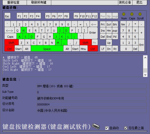The width and height of the screenshot is (150, 134).
Task: Click the 类型 field showing IBM 增强
Action: tap(92, 86)
